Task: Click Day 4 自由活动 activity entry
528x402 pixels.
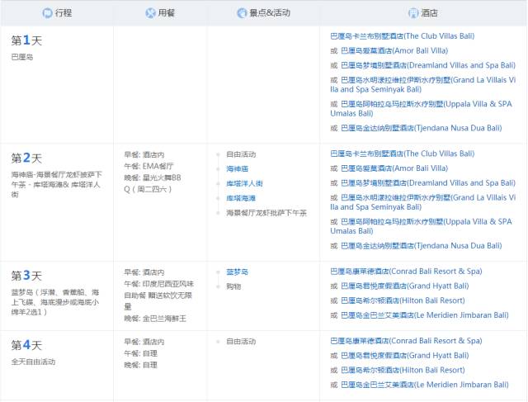Action: pyautogui.click(x=241, y=342)
